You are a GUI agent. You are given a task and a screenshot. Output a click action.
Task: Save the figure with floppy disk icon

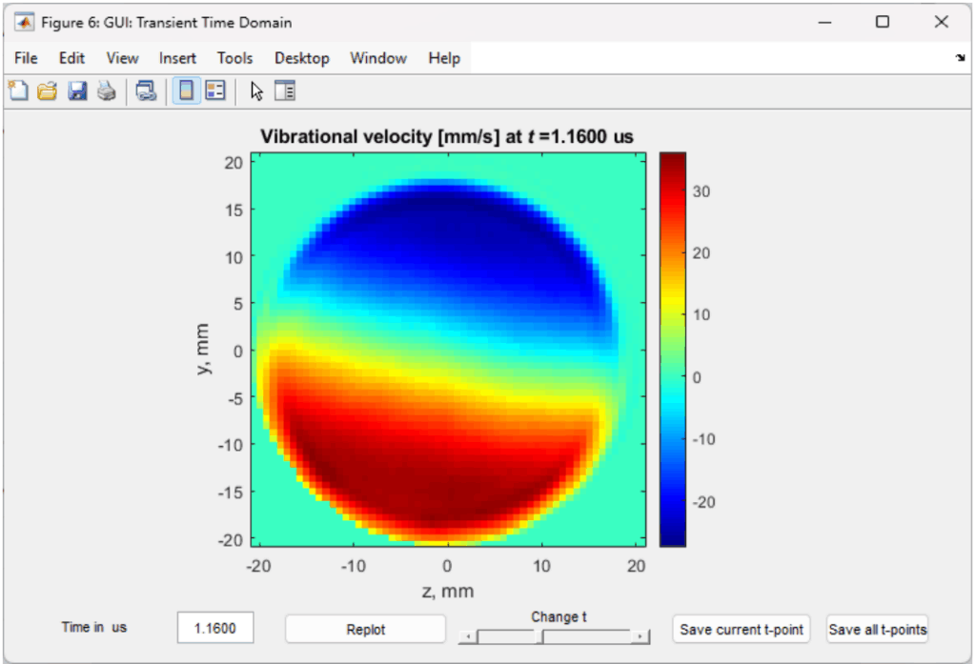point(77,91)
